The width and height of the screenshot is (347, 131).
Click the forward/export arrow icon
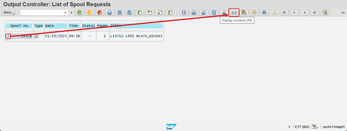(x=254, y=12)
